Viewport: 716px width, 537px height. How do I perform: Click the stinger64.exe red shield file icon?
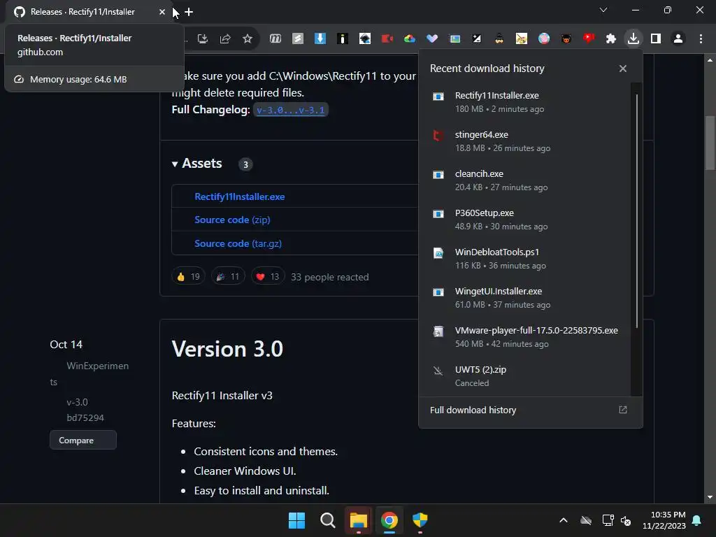coord(438,135)
